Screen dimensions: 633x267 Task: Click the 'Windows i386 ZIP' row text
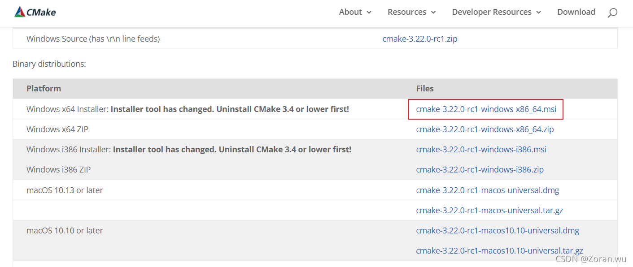58,170
